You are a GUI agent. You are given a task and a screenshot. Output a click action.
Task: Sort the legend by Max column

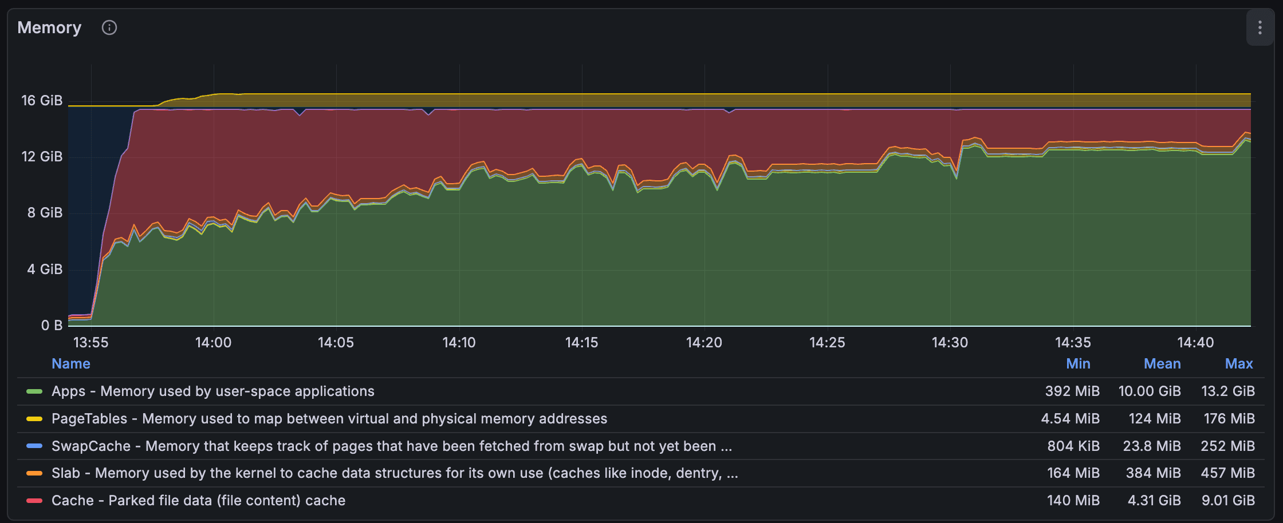[x=1239, y=363]
